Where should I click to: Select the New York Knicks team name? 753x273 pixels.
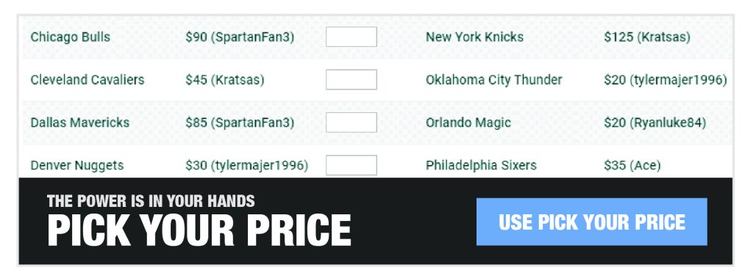pos(474,37)
